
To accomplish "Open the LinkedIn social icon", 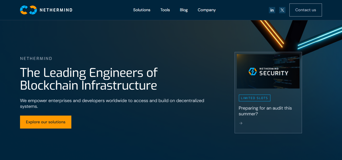I will (x=272, y=10).
